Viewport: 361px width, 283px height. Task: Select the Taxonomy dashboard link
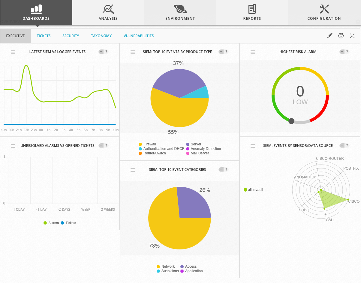[101, 36]
